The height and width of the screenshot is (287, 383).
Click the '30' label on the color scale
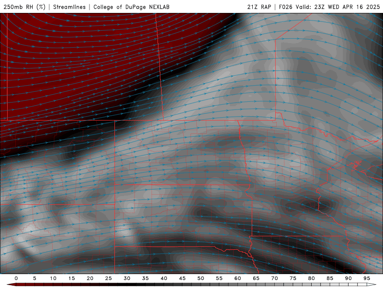[x=127, y=278]
